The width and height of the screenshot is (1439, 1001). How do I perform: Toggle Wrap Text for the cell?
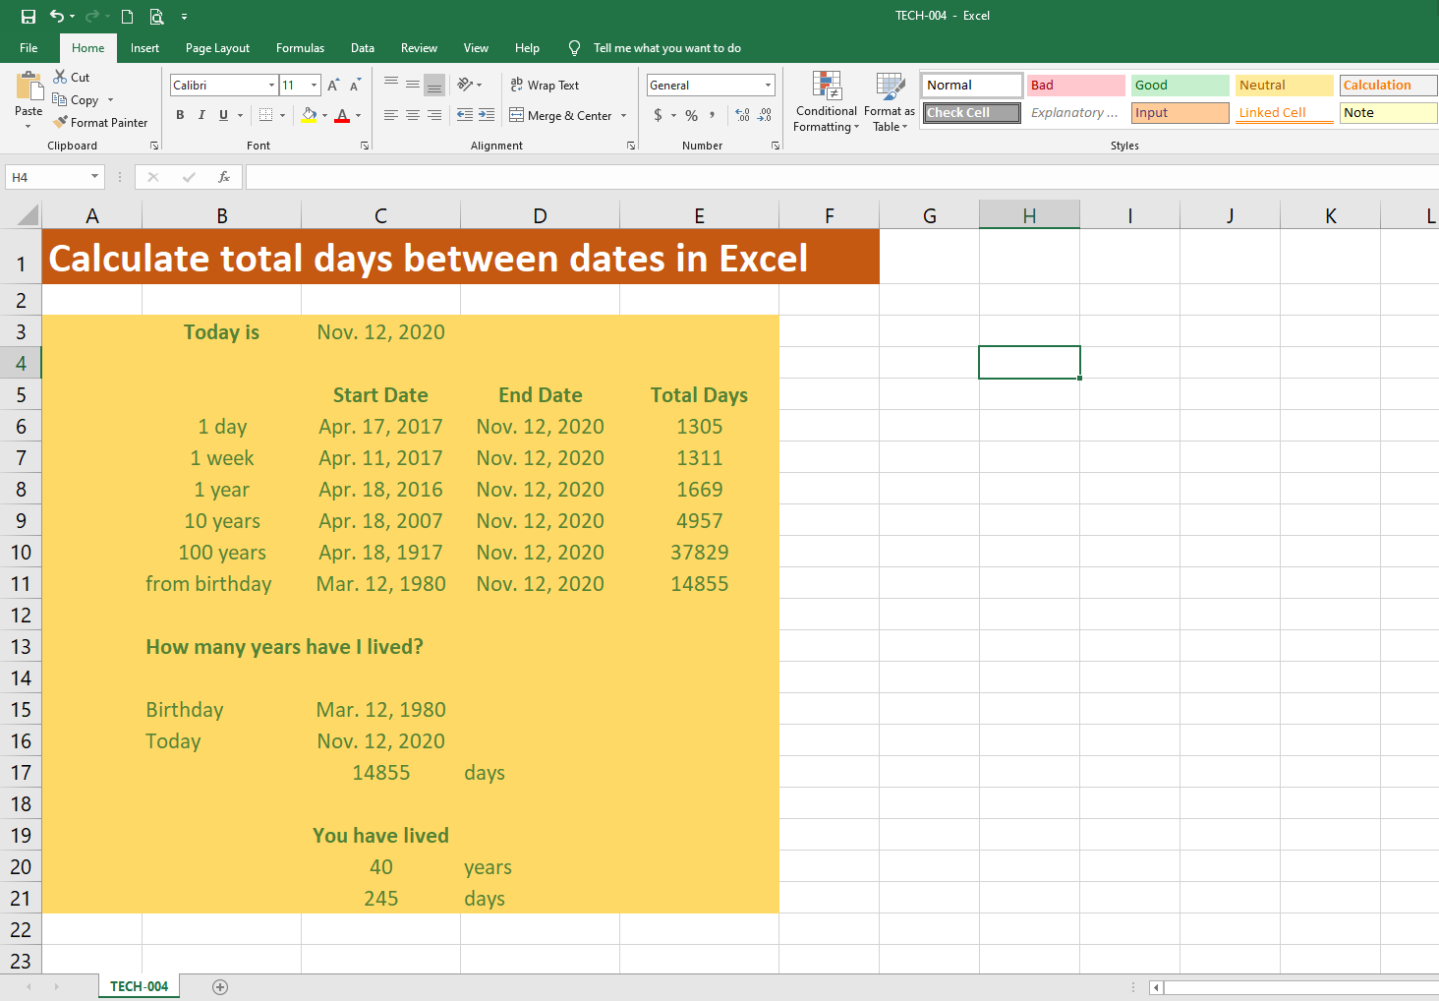[545, 86]
